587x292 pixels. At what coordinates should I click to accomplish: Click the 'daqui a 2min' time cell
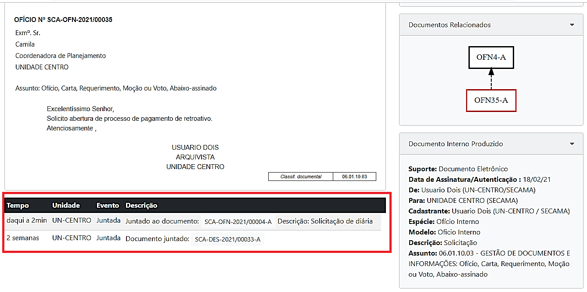pos(26,220)
